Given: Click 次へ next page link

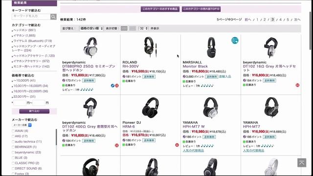Looking at the screenshot, I should pos(297,20).
